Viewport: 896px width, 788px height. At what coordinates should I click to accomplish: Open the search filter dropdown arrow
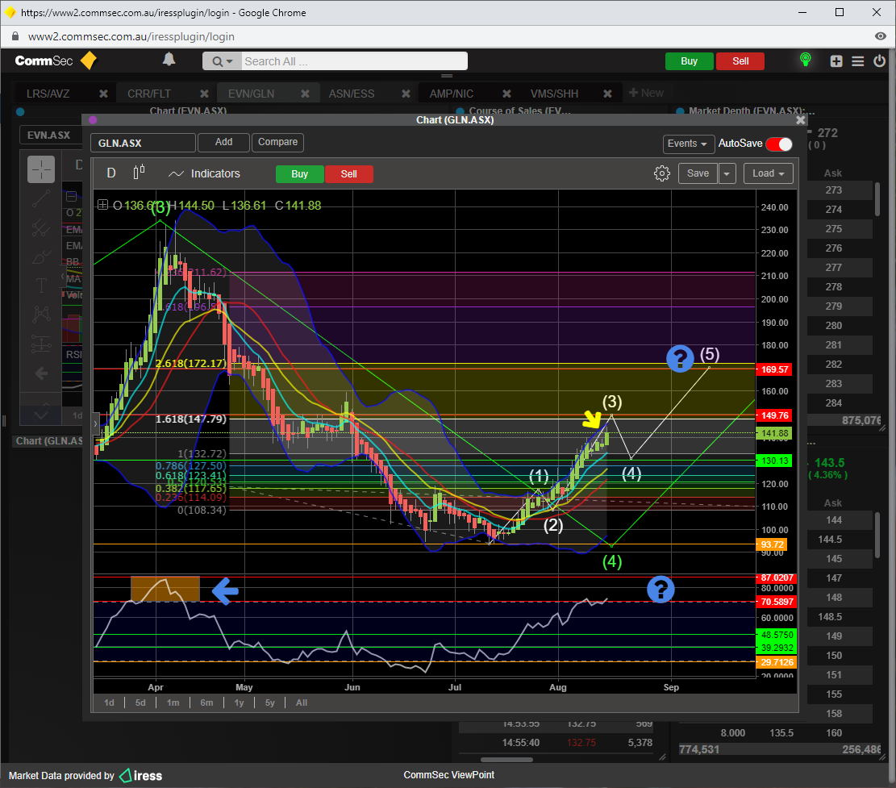tap(223, 61)
